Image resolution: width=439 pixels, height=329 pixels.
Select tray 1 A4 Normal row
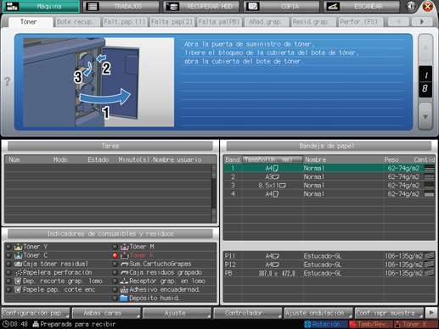click(329, 168)
